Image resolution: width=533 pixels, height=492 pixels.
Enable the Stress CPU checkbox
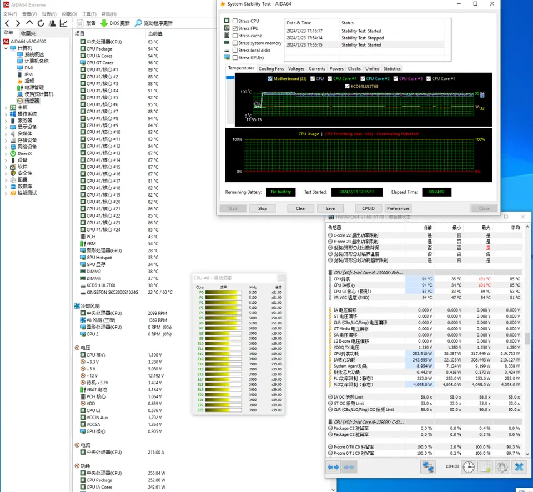[235, 21]
